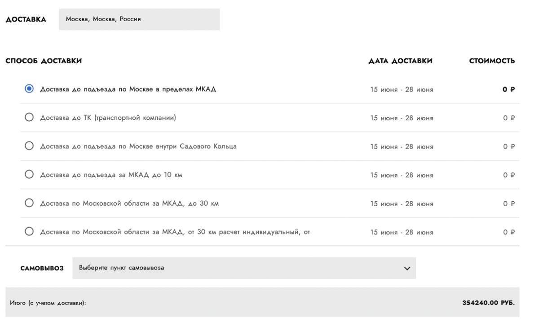Edit the delivery address field Москва, Москва, Россия
Image resolution: width=539 pixels, height=322 pixels.
point(139,19)
